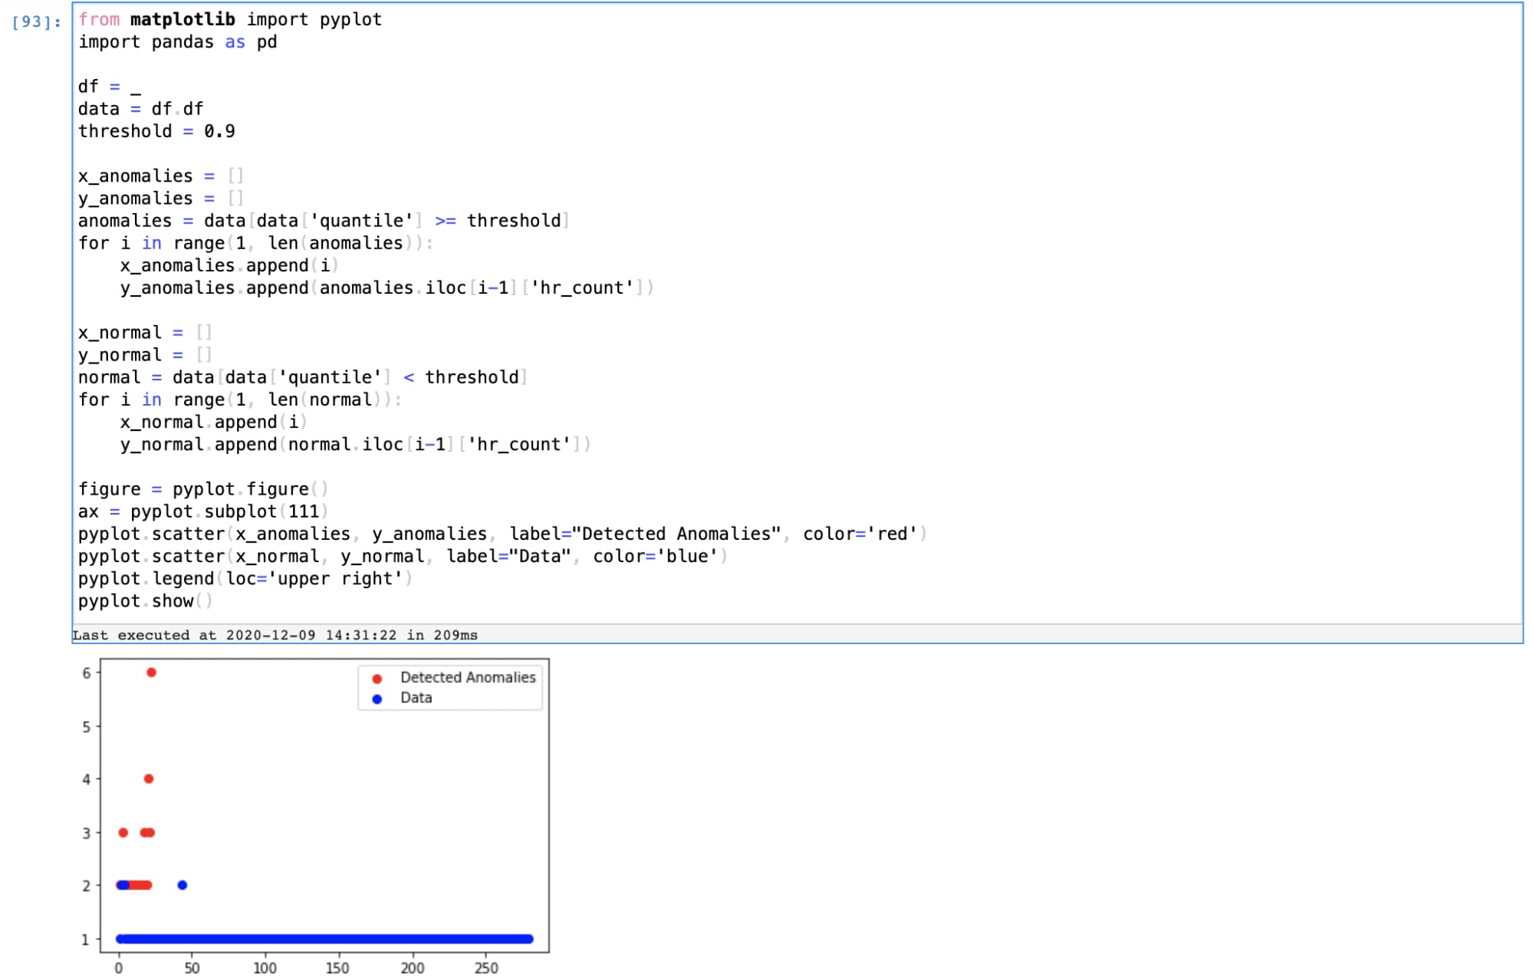Click the pyplot.legend(loc='upper right') line

[x=245, y=578]
